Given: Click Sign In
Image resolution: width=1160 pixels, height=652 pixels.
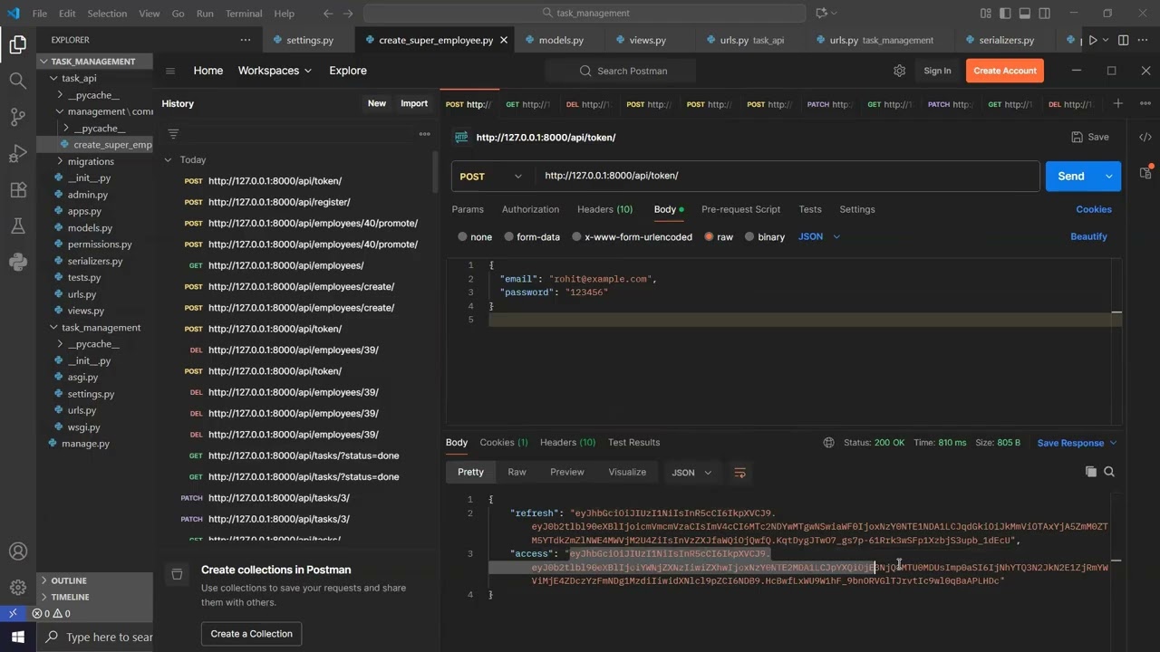Looking at the screenshot, I should [937, 71].
